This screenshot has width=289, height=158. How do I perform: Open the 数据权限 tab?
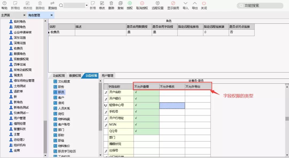tap(75, 75)
